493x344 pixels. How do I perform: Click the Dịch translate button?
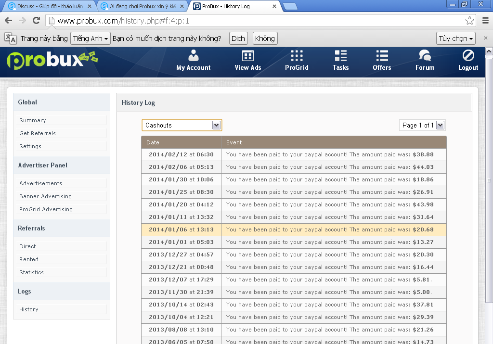click(x=238, y=38)
